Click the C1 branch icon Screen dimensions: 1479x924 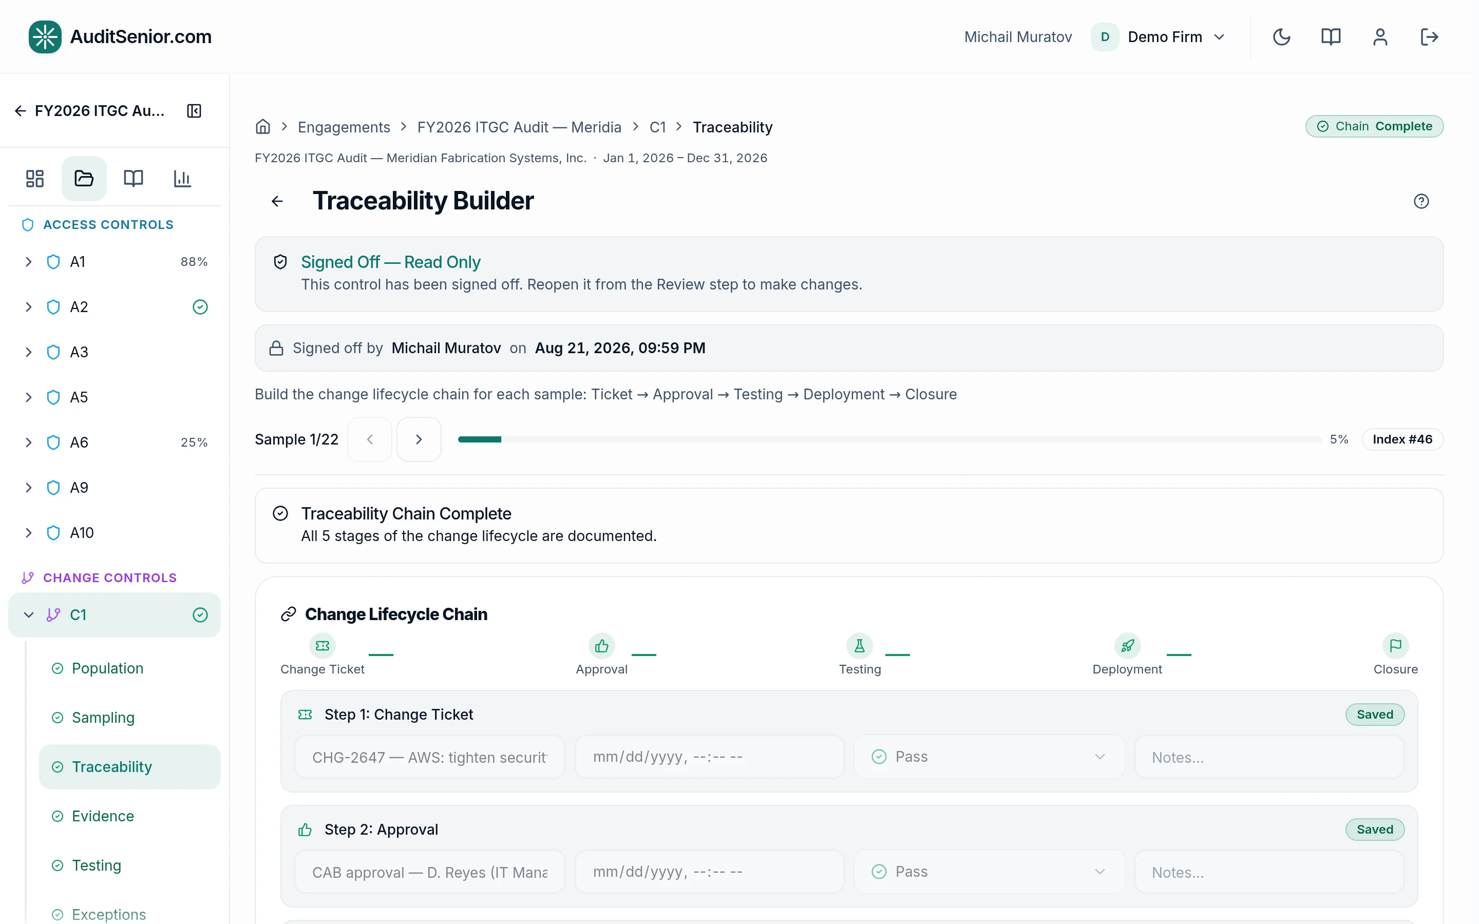(x=53, y=615)
